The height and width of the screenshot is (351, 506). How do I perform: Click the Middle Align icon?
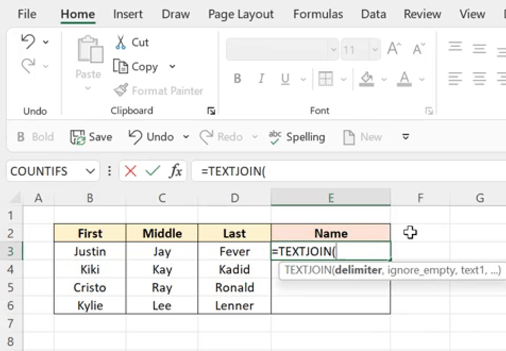(479, 49)
